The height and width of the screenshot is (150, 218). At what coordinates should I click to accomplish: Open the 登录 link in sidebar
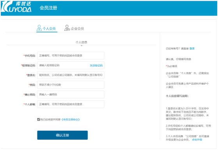192,48
